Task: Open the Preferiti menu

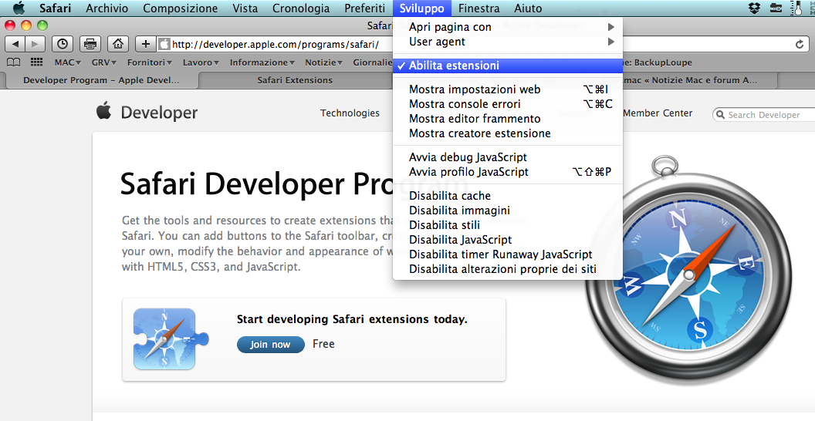Action: pos(365,8)
